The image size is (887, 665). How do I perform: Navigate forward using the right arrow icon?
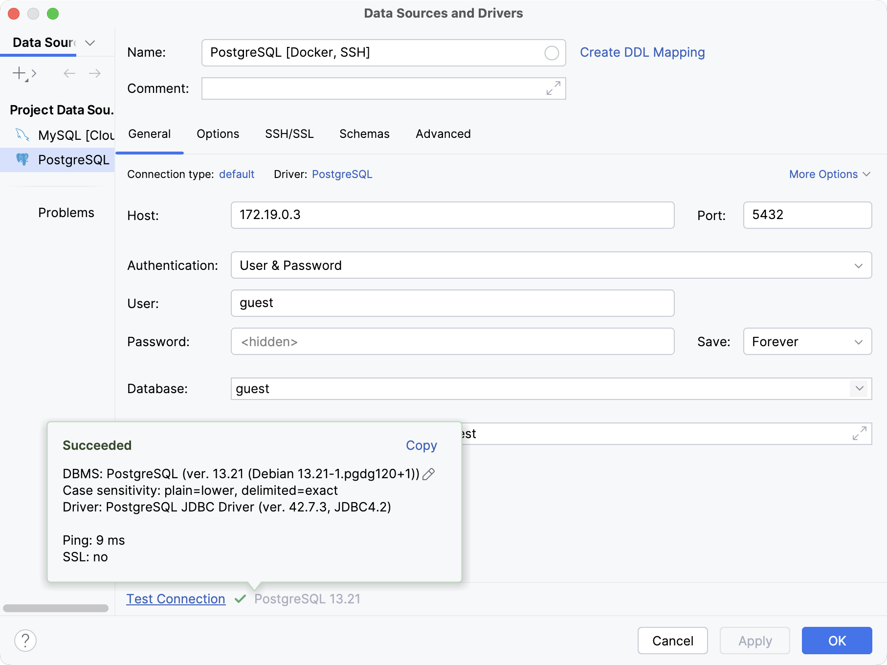click(x=95, y=73)
